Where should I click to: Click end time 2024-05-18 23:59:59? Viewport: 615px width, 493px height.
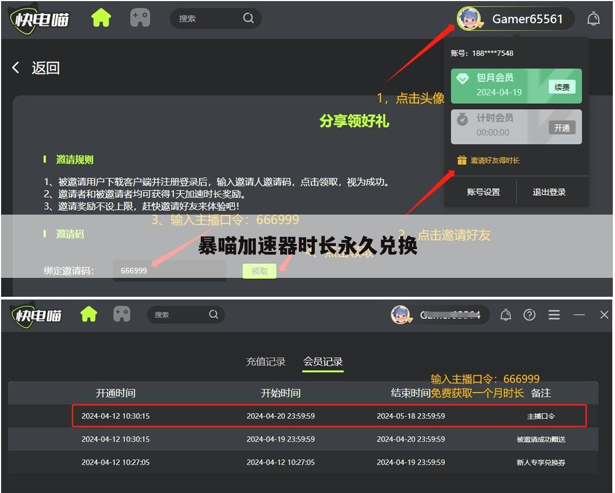coord(411,416)
